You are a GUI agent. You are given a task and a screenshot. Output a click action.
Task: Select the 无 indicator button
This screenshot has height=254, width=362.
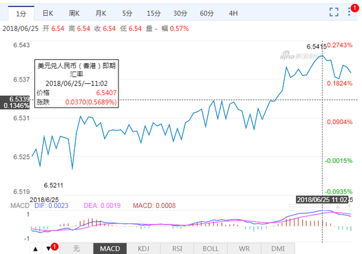[76, 249]
